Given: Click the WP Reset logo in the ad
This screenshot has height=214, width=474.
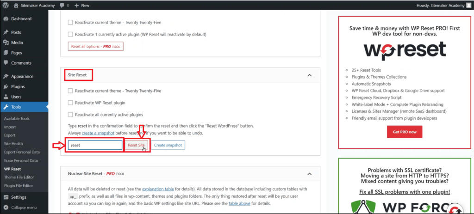Looking at the screenshot, I should (405, 51).
